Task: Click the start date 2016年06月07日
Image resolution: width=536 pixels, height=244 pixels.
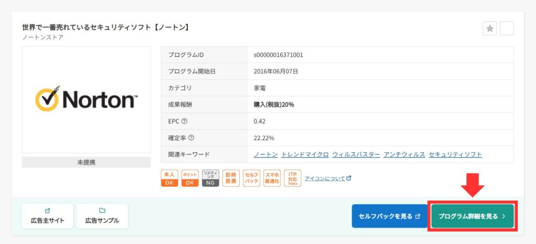Action: (276, 71)
